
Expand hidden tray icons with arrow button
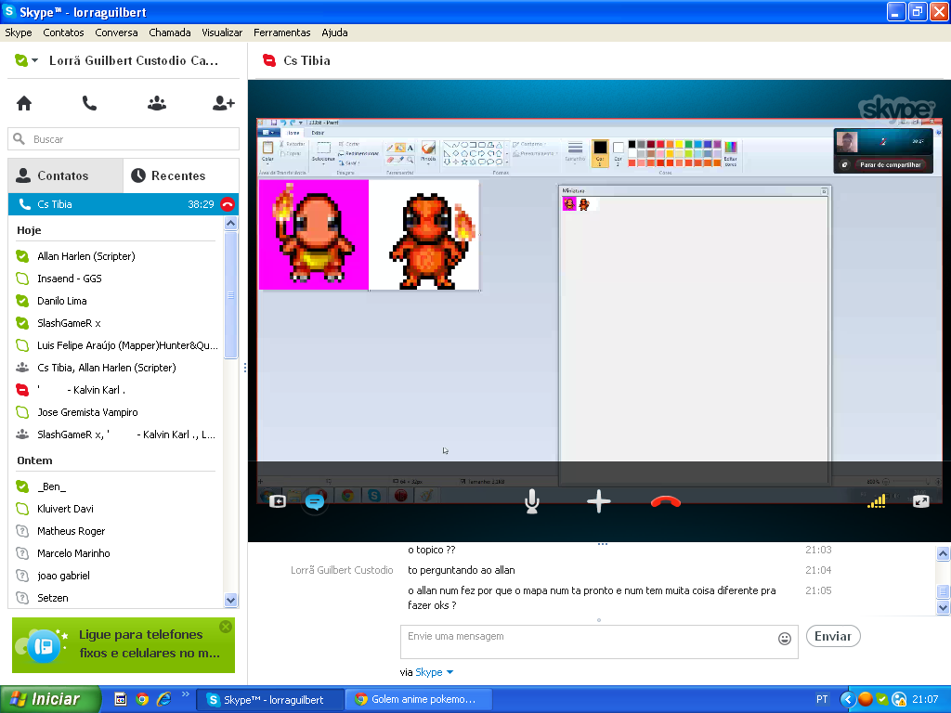[847, 699]
